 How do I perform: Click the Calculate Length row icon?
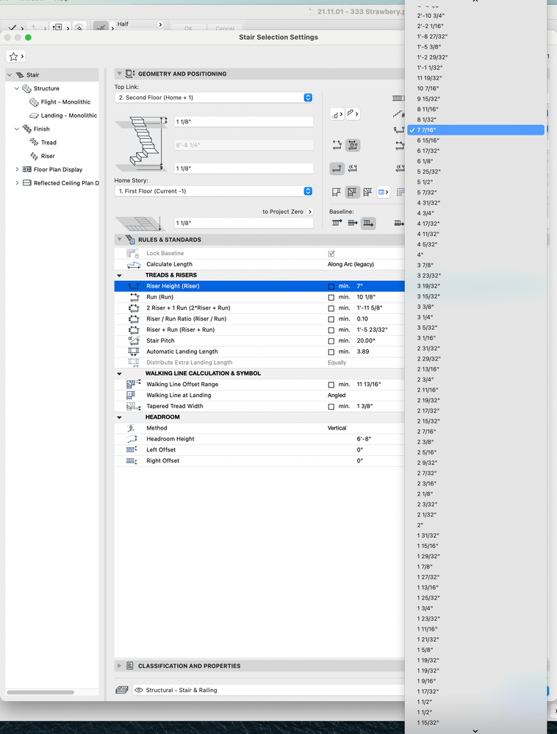coord(134,265)
